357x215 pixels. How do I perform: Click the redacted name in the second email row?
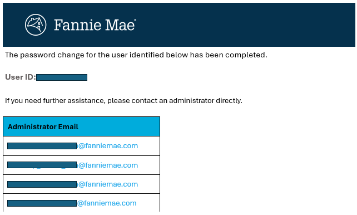pos(42,165)
